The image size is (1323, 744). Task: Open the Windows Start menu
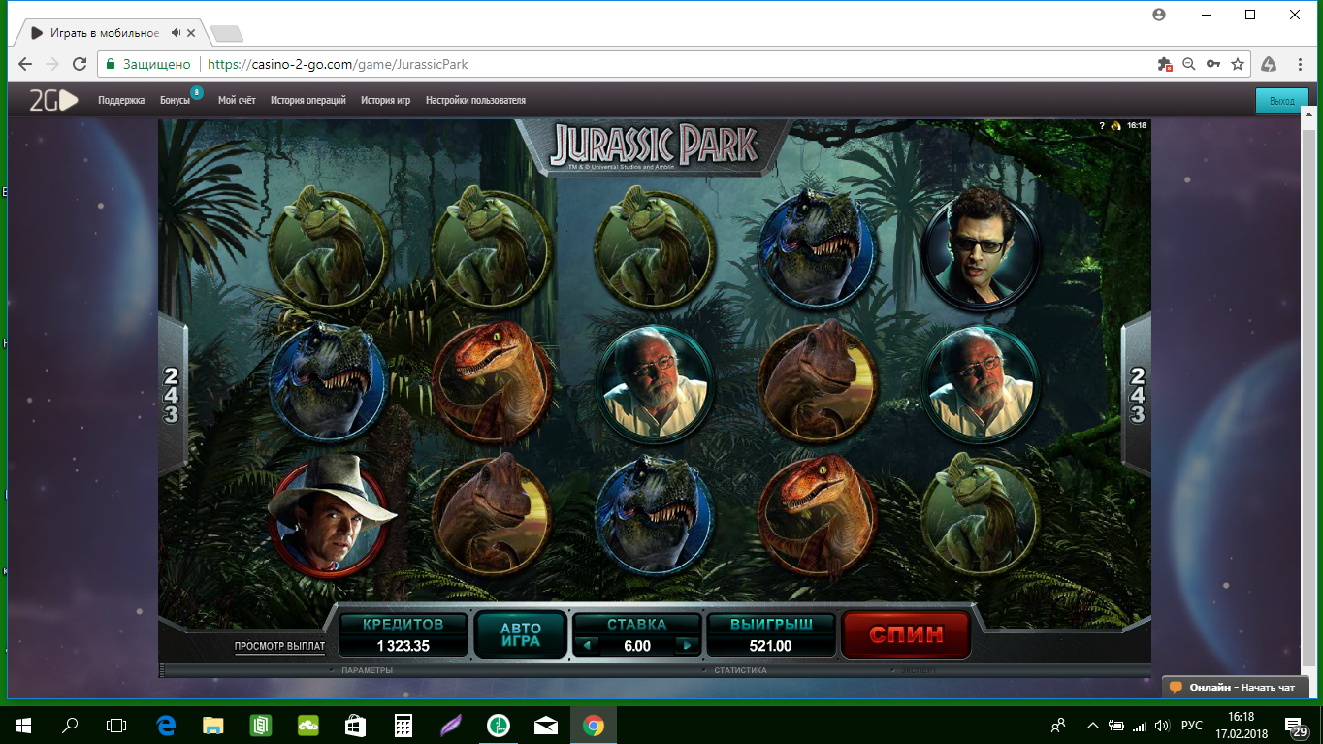pyautogui.click(x=23, y=725)
